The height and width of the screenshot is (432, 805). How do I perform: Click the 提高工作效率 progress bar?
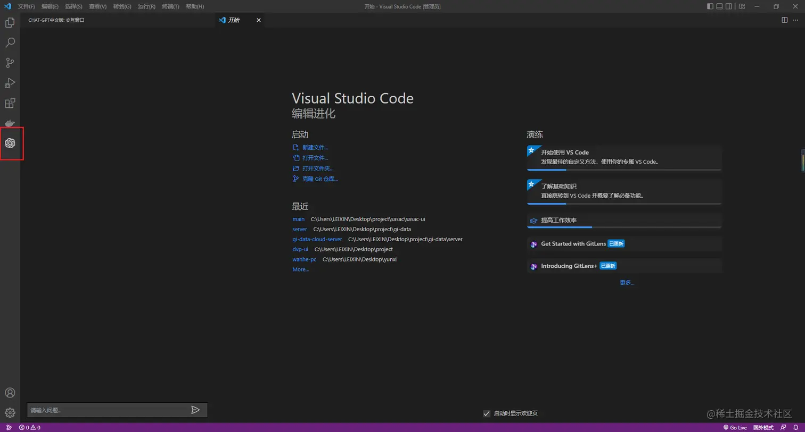(624, 227)
